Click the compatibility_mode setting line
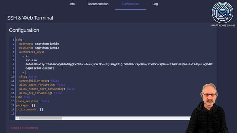Image resolution: width=237 pixels, height=133 pixels. (x=39, y=81)
